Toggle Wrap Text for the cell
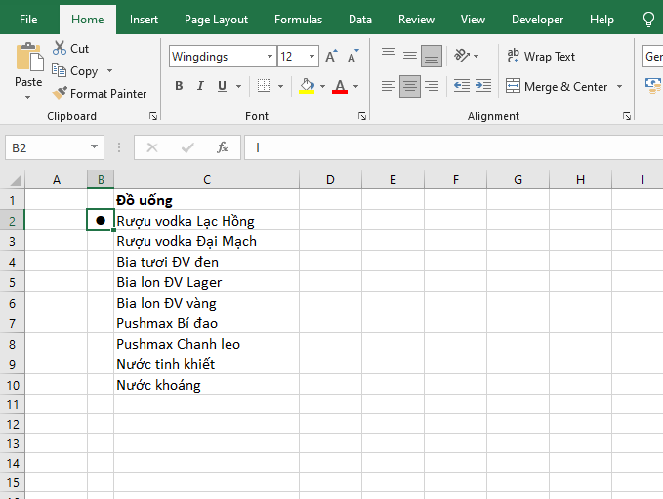663x499 pixels. pyautogui.click(x=541, y=57)
